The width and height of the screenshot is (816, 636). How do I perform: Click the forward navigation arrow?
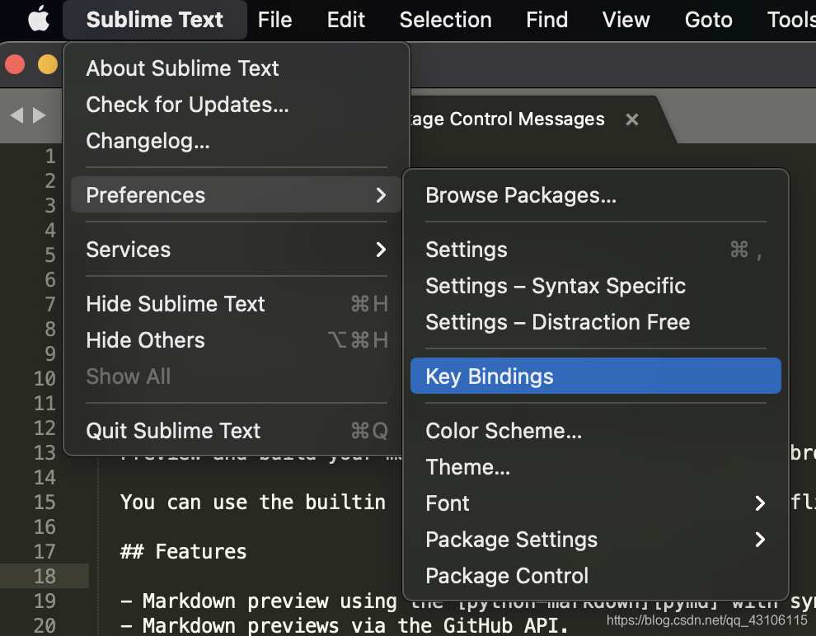[x=40, y=115]
